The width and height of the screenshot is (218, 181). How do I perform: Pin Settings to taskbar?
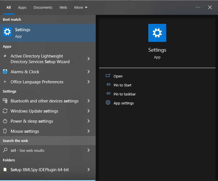click(x=125, y=94)
